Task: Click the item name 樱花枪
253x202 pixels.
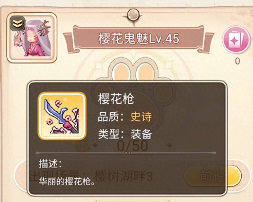Action: click(116, 99)
